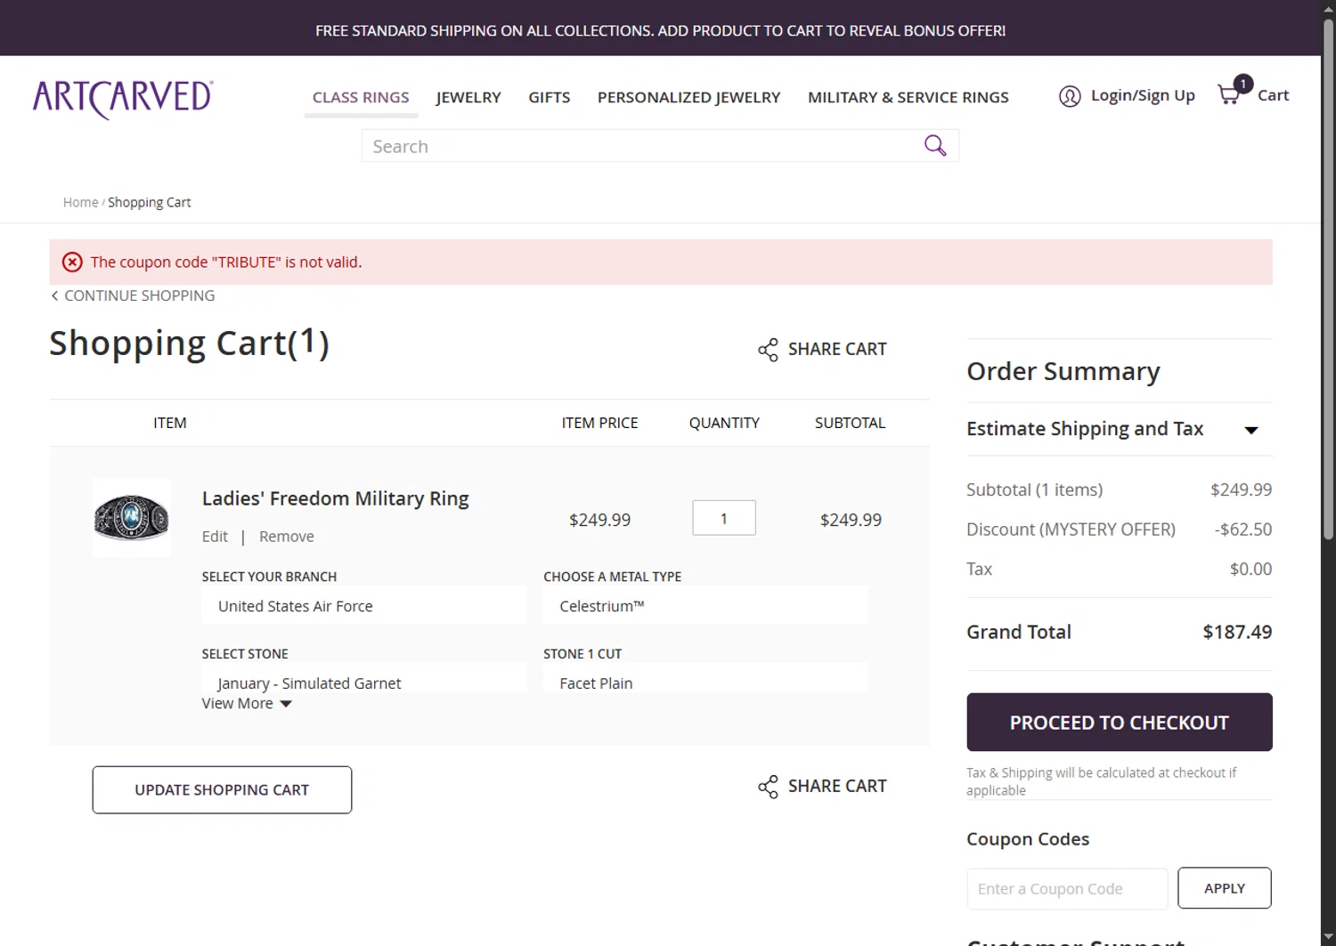Click the Shopping Cart breadcrumb text
This screenshot has width=1336, height=946.
coord(150,203)
